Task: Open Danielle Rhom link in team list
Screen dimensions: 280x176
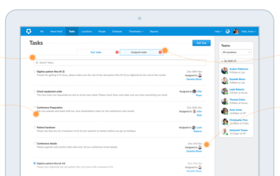Action: click(x=237, y=79)
